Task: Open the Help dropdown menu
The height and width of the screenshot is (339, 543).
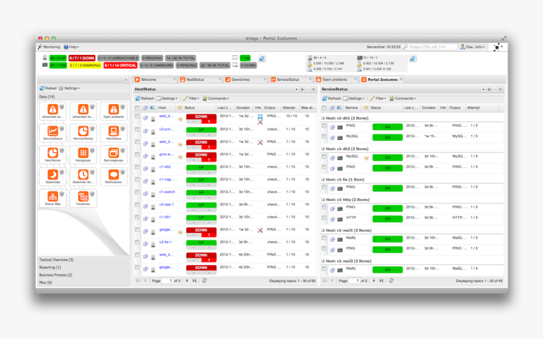Action: [x=71, y=47]
